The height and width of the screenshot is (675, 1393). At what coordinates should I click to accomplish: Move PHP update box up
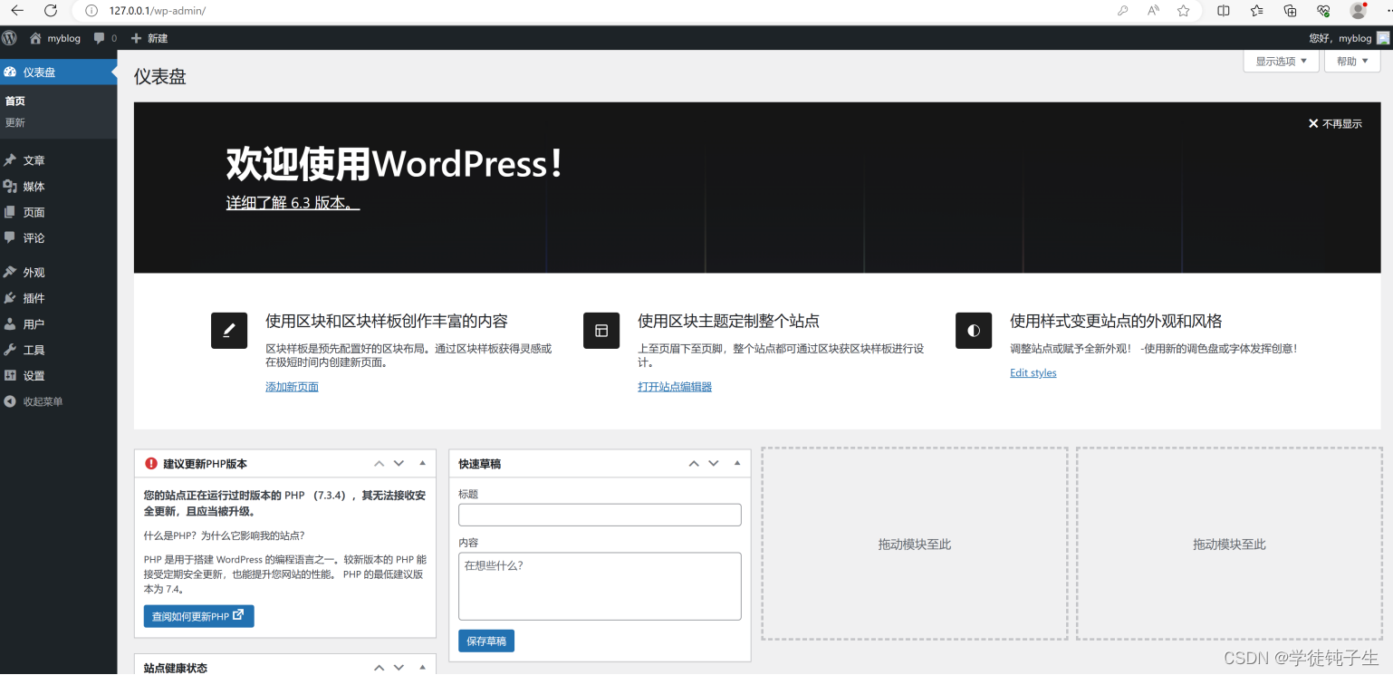coord(379,464)
